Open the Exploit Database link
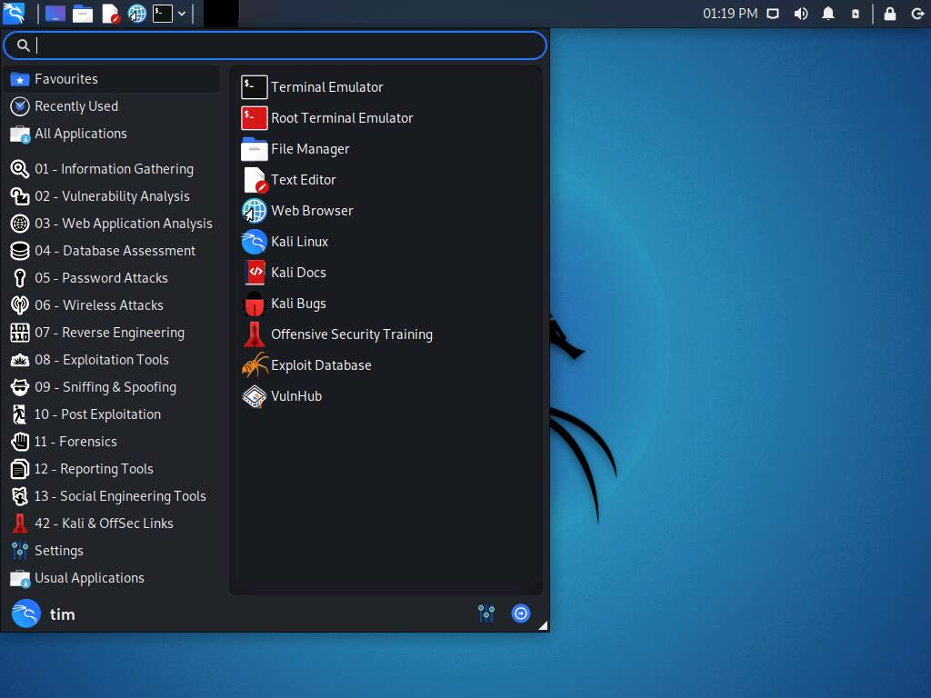The image size is (931, 698). click(321, 364)
